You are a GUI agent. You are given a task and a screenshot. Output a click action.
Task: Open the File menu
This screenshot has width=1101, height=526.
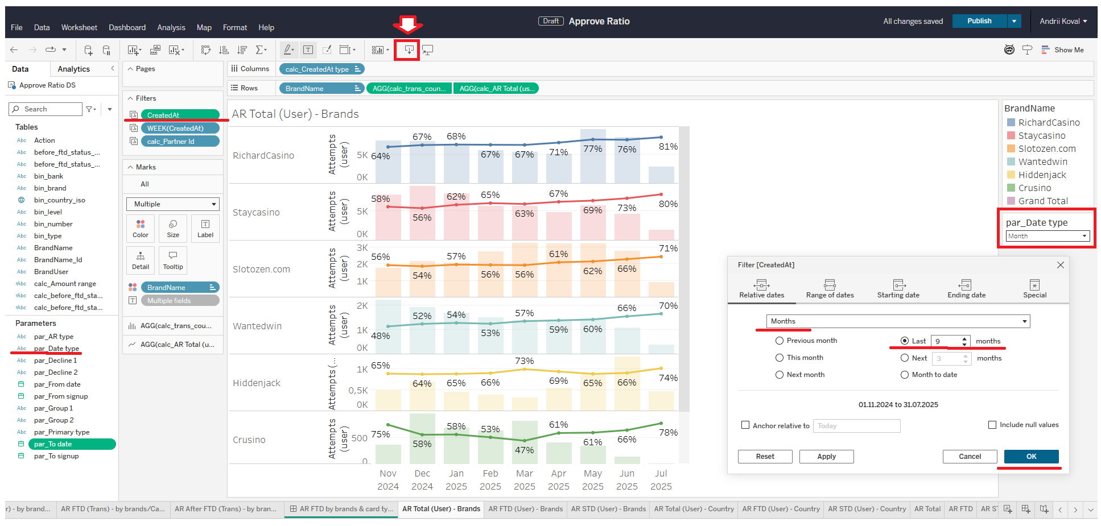[17, 27]
